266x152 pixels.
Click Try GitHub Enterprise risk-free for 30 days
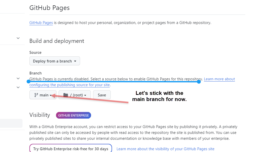point(71,149)
